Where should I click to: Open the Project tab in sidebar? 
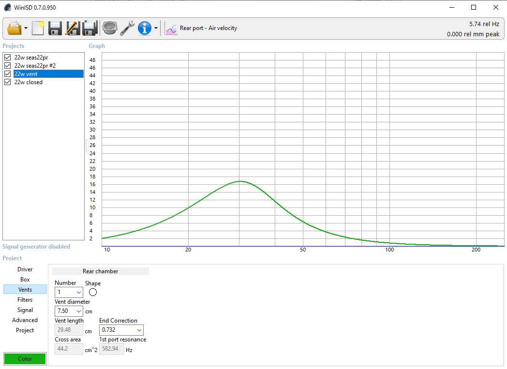pyautogui.click(x=25, y=330)
